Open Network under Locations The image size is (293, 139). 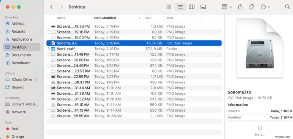coord(22,112)
